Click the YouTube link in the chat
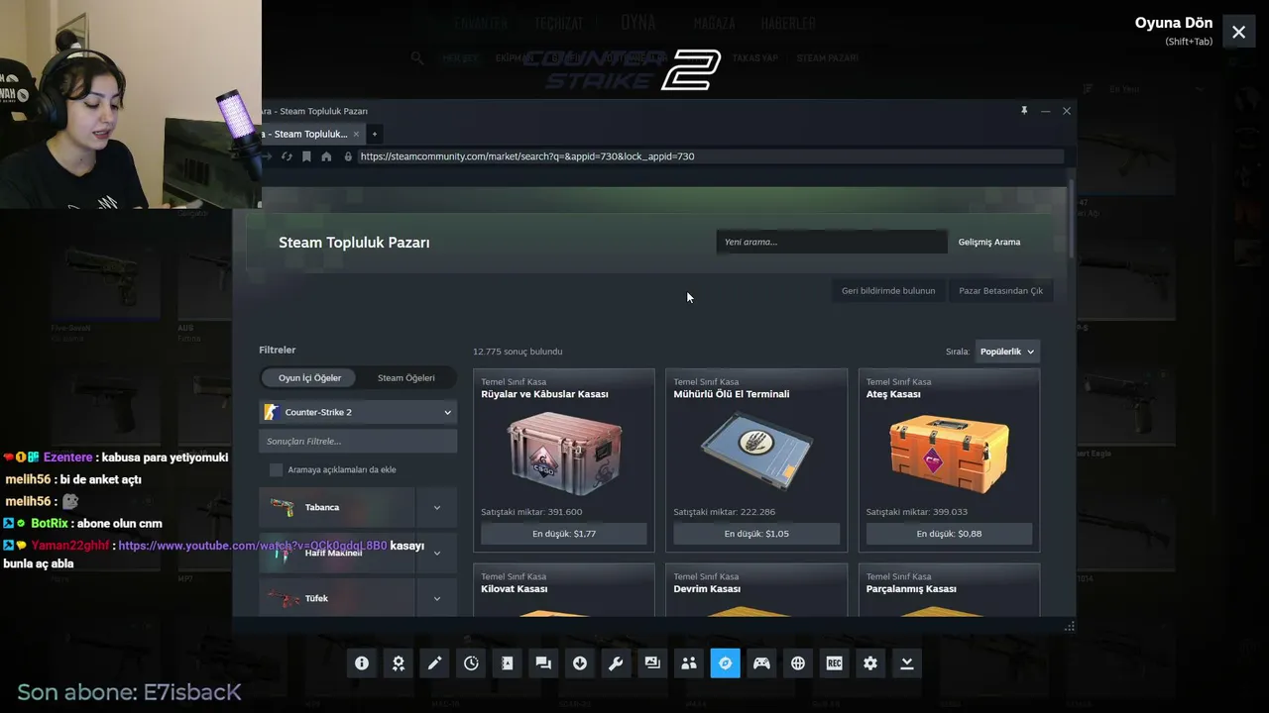 point(253,546)
